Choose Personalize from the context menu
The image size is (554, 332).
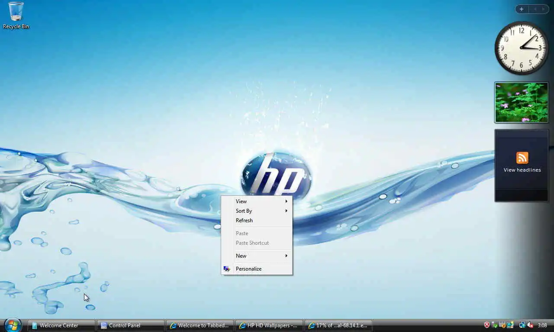[x=257, y=269]
